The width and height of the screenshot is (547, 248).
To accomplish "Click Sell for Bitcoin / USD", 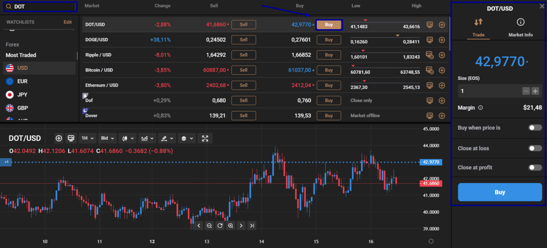I will tap(243, 70).
